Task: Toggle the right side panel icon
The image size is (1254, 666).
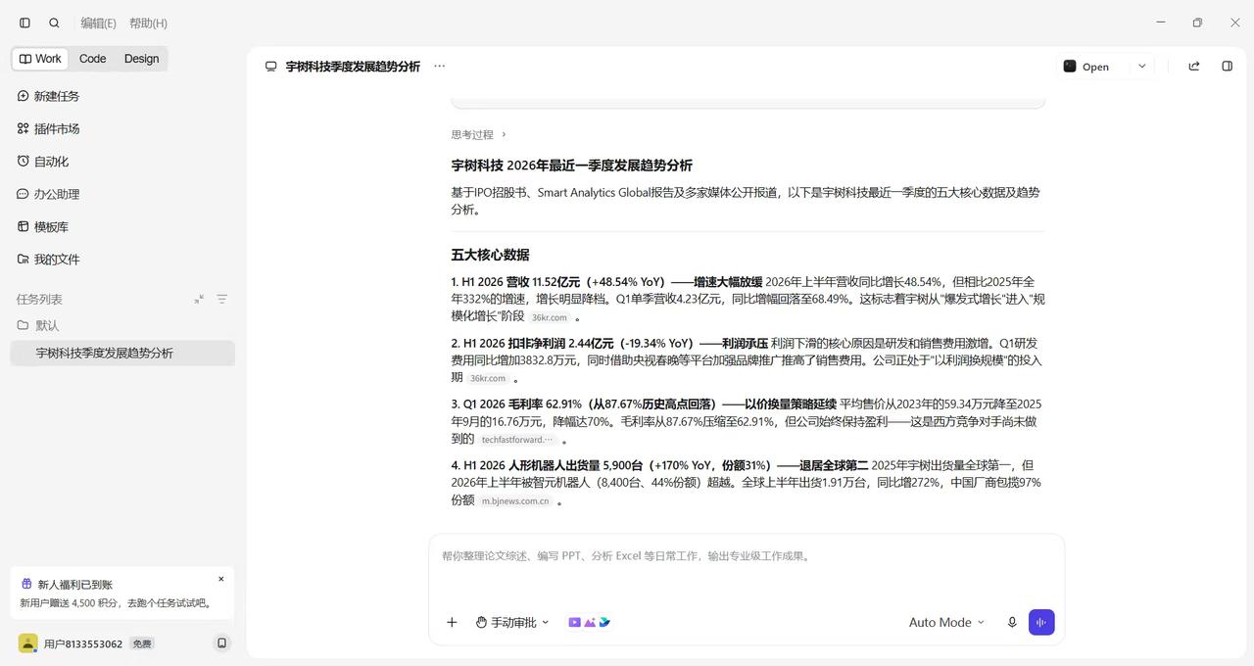Action: [x=1227, y=67]
